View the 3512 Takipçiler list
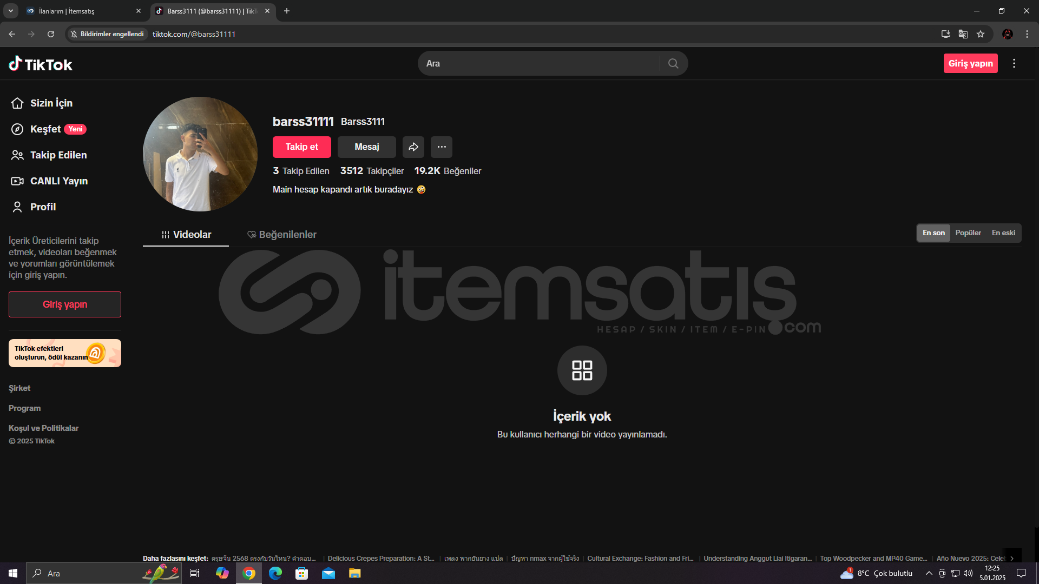The image size is (1039, 584). tap(372, 171)
